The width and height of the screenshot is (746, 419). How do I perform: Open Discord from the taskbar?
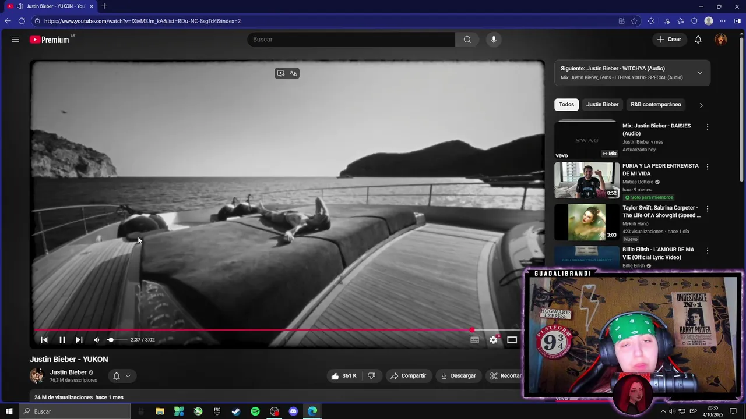point(293,411)
